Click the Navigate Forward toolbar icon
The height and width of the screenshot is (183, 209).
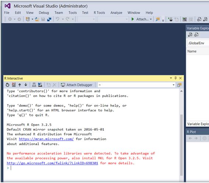(x=19, y=19)
